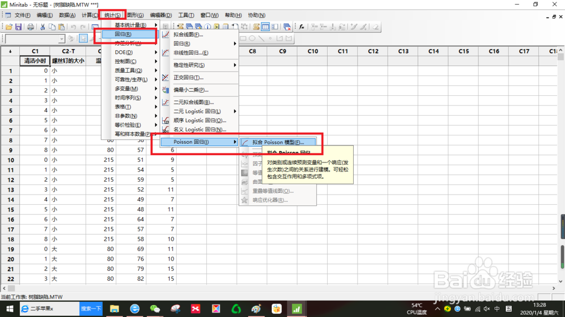Click the Cut scissors toolbar icon

(42, 27)
